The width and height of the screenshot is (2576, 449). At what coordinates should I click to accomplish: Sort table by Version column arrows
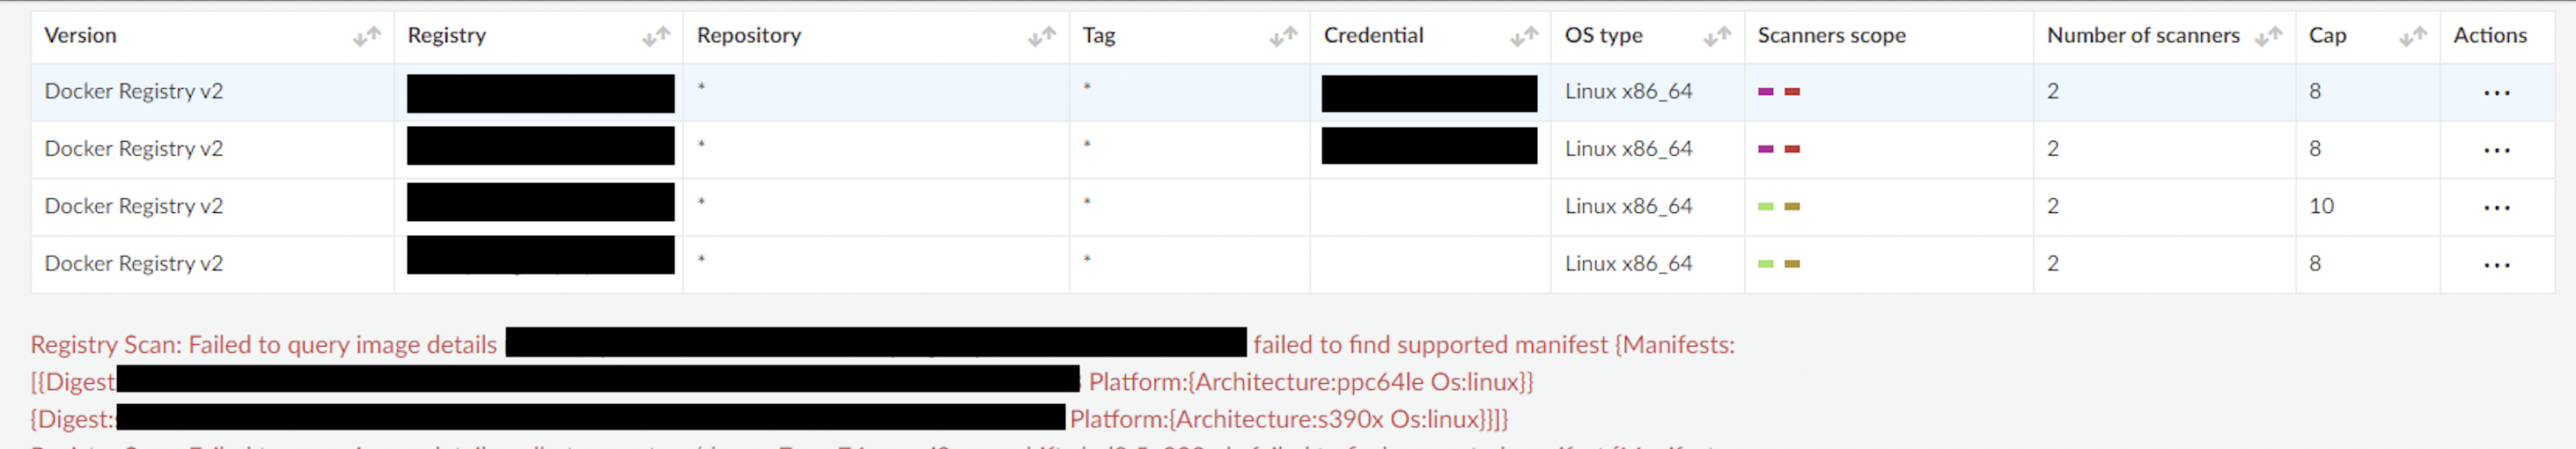tap(367, 37)
